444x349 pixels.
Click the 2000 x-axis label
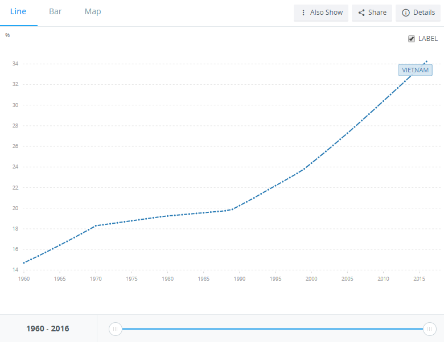pyautogui.click(x=311, y=279)
